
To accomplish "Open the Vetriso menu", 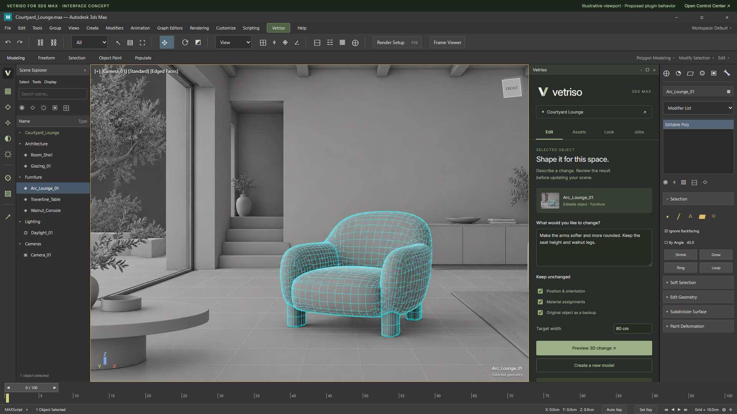I will (278, 28).
